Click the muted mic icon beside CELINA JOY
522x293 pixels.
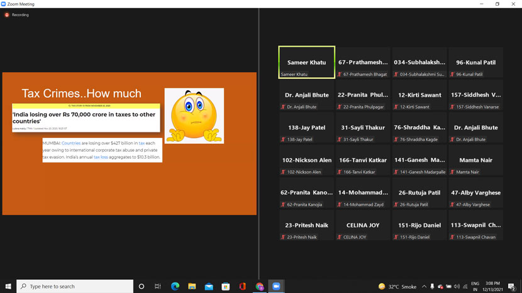pos(340,237)
